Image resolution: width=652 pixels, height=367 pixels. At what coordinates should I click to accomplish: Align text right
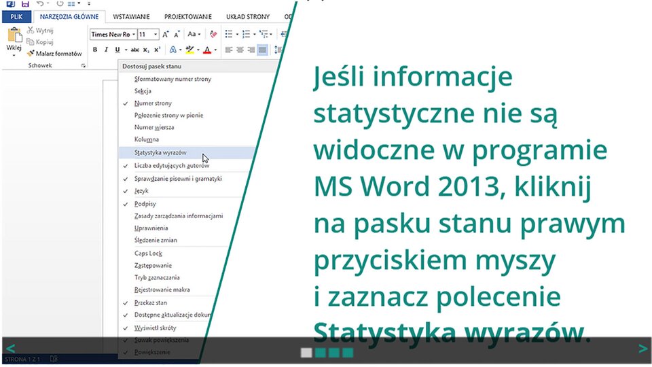(251, 50)
